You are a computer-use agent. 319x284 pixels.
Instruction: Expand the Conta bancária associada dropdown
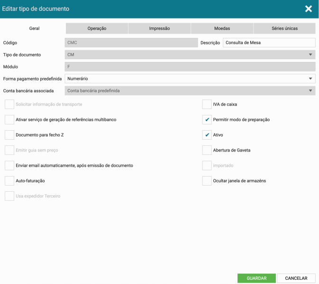coord(190,90)
